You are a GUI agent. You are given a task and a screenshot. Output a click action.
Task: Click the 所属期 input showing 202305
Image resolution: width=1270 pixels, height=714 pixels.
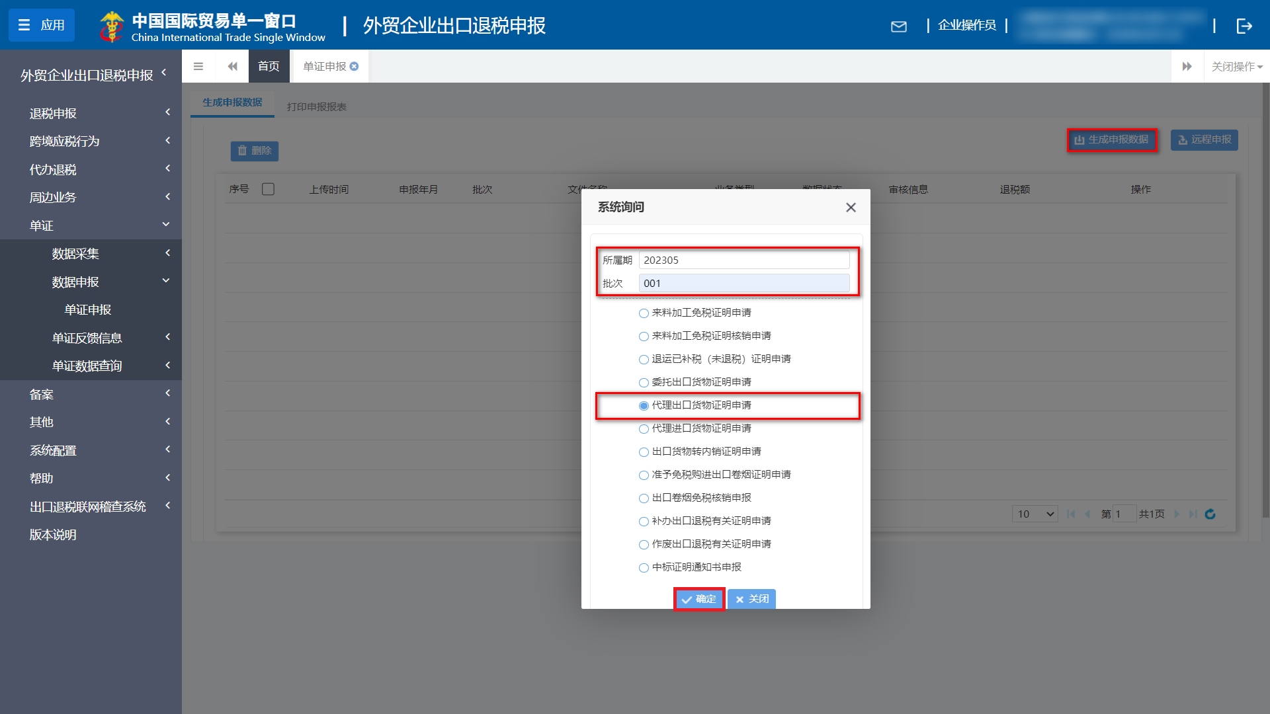point(743,260)
